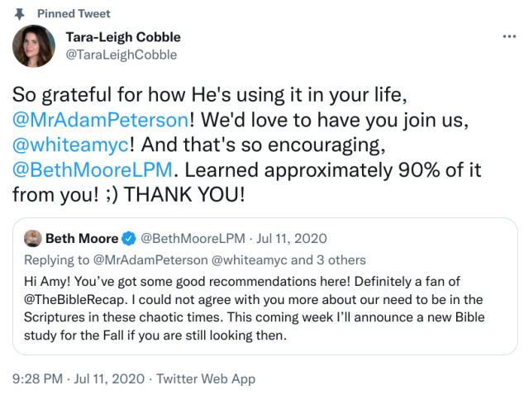The width and height of the screenshot is (529, 395).
Task: Open Tara-Leigh Cobble display name
Action: 122,37
